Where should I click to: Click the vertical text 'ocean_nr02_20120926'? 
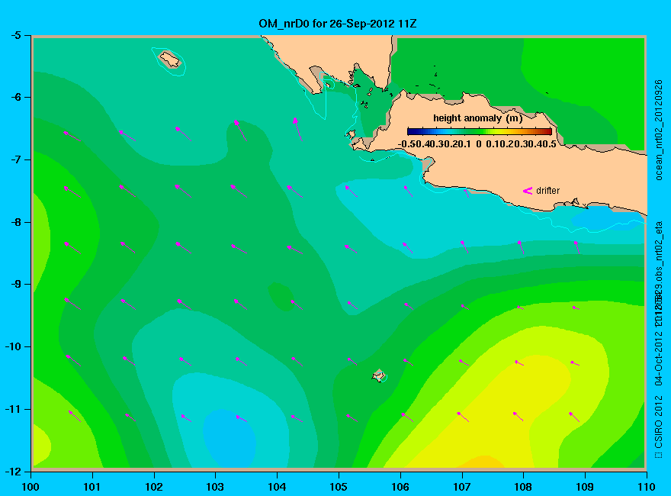click(x=659, y=130)
